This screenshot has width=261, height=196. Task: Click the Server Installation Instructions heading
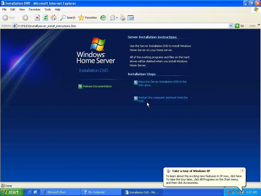tap(152, 37)
